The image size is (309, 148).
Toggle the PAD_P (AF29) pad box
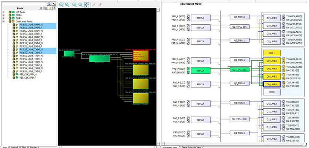tap(188, 16)
